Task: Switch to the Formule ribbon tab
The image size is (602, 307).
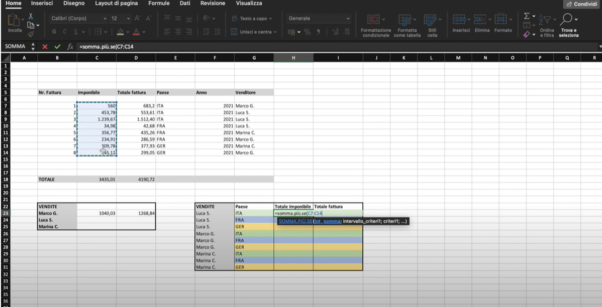Action: point(159,4)
